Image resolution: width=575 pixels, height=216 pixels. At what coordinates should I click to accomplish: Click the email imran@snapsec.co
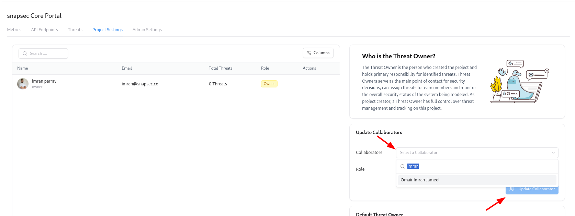click(x=140, y=84)
